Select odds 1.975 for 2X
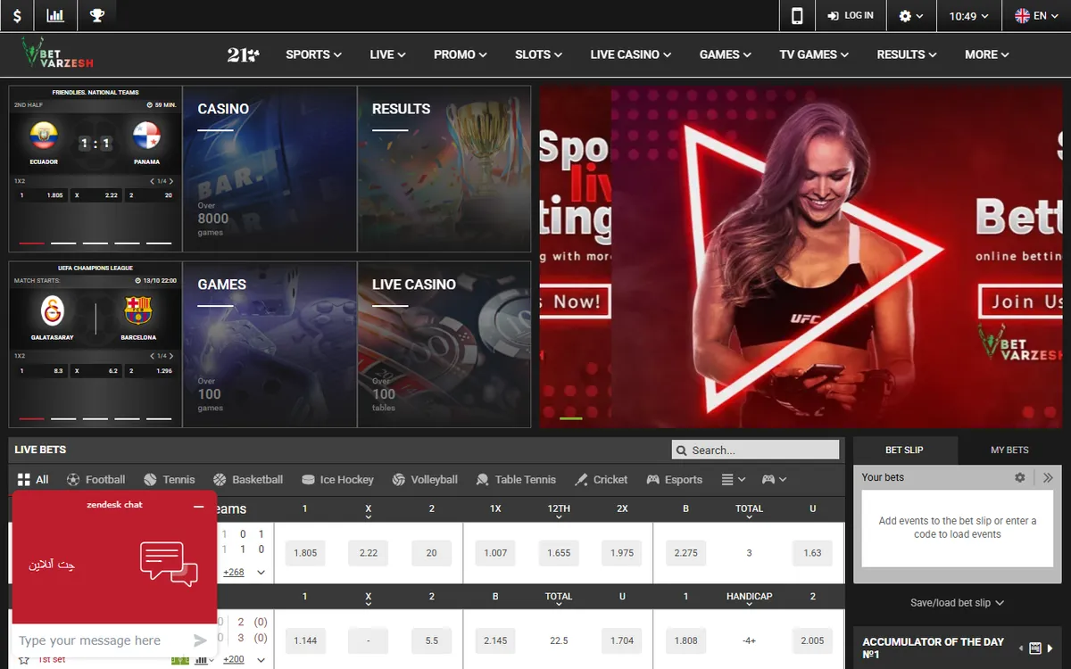This screenshot has height=669, width=1071. click(622, 553)
